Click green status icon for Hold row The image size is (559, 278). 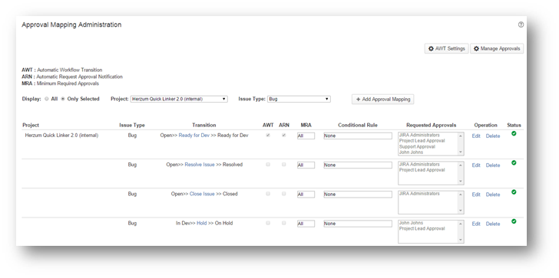tap(514, 221)
